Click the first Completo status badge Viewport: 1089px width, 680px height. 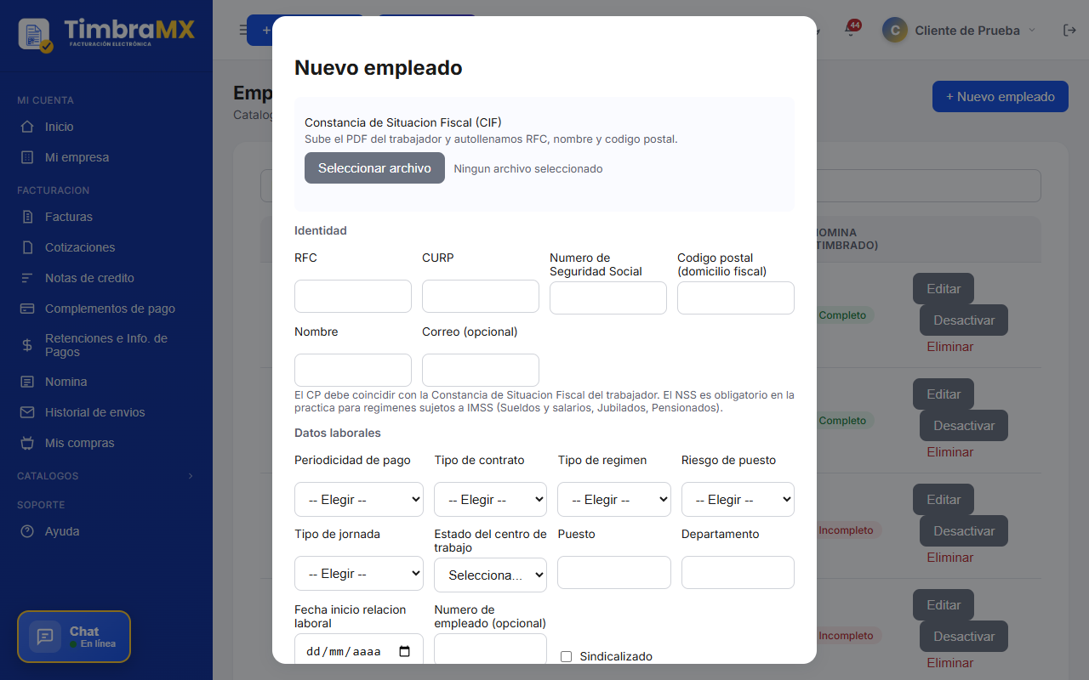click(842, 315)
